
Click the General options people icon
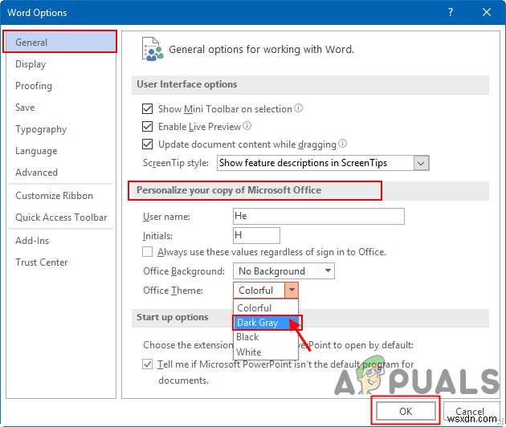point(153,49)
